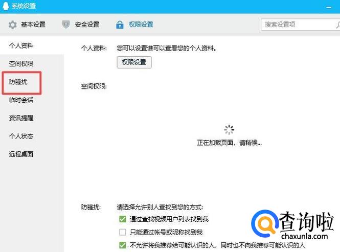340x252 pixels.
Task: Select 个人状态 from the sidebar
Action: click(21, 136)
